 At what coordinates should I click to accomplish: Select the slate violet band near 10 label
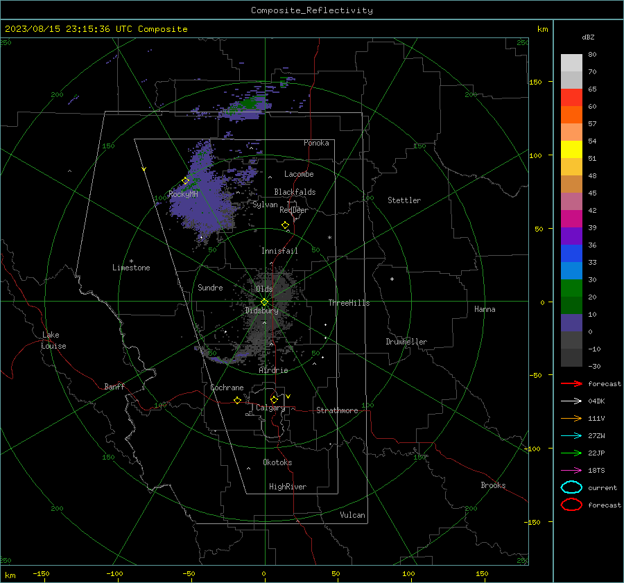click(571, 323)
